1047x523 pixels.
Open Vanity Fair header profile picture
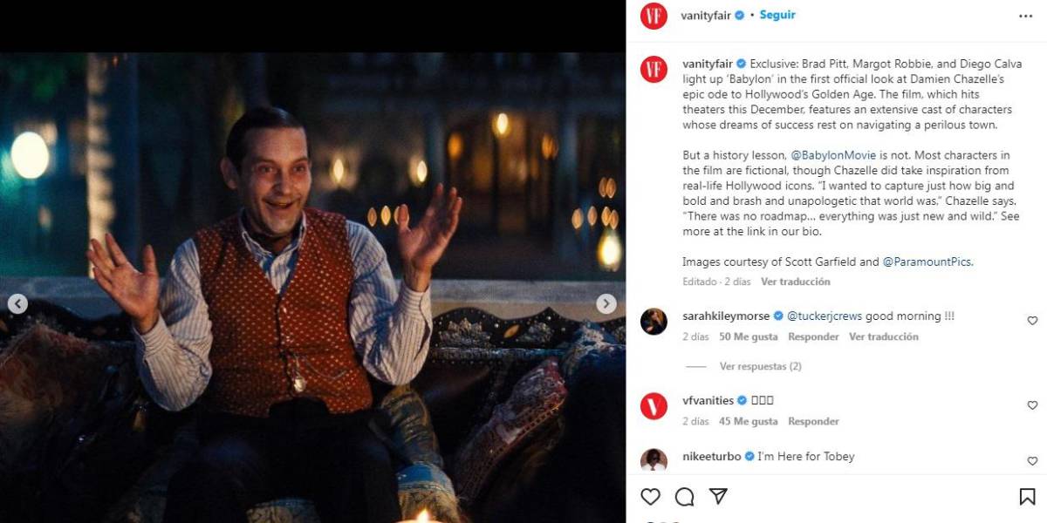[x=654, y=17]
